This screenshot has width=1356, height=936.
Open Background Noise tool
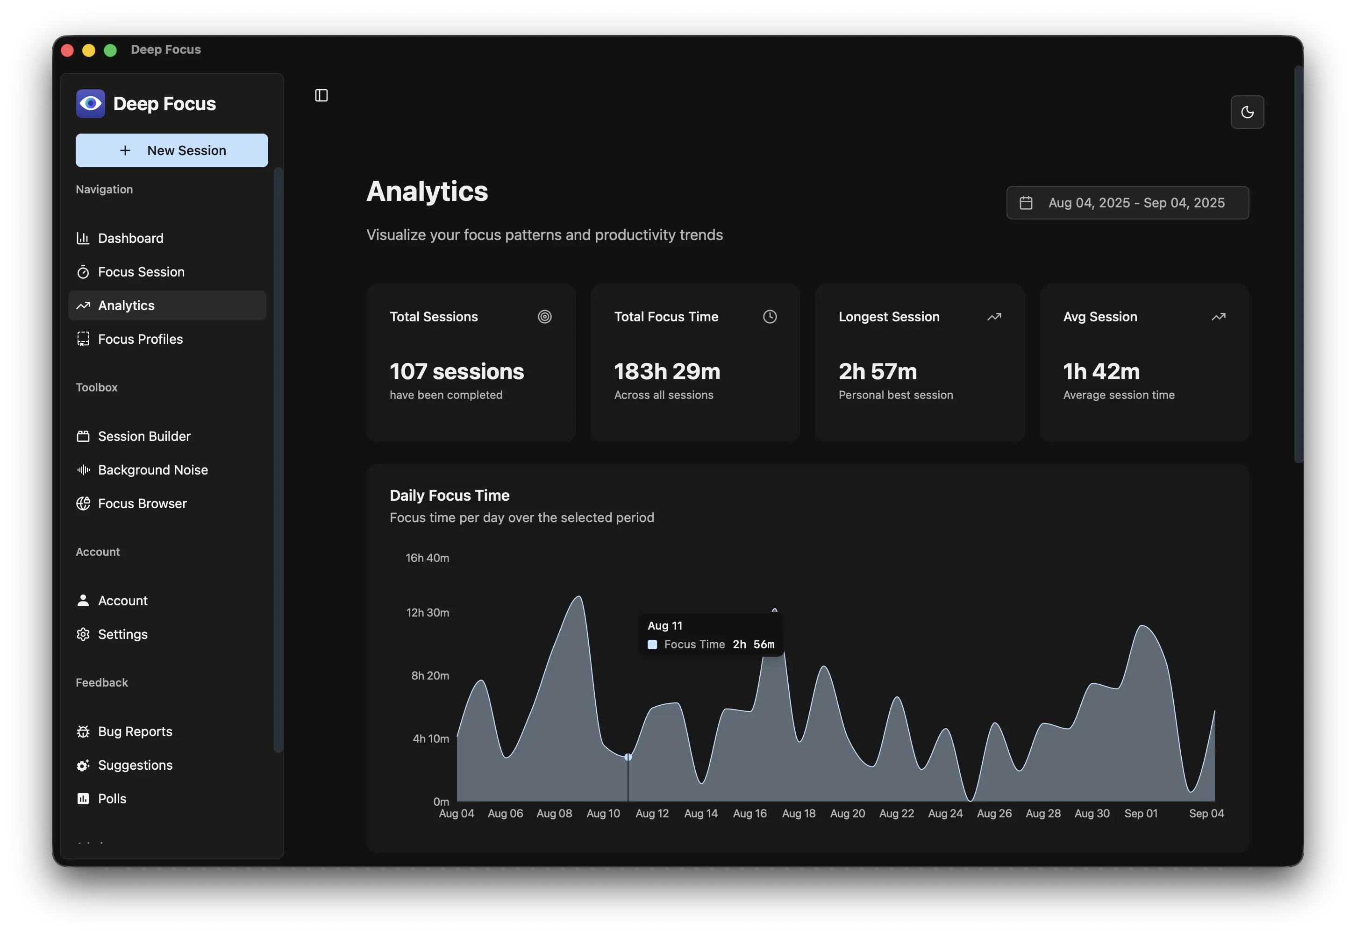pos(167,470)
